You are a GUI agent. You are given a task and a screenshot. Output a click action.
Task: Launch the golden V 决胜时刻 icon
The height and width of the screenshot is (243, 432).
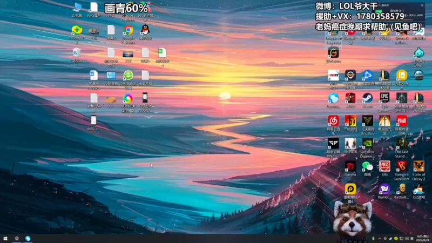368,120
